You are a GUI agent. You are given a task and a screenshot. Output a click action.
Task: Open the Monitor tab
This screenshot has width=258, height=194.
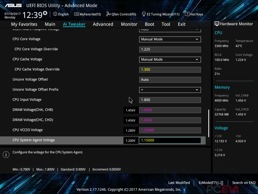129,24
